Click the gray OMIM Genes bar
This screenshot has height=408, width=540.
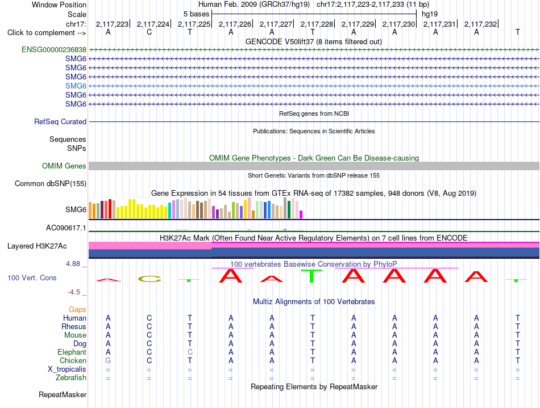[314, 166]
